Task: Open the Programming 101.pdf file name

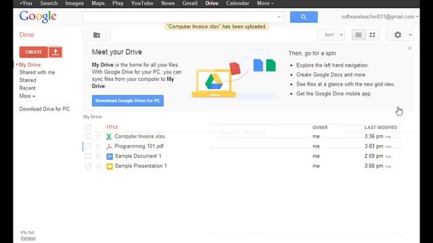Action: pyautogui.click(x=139, y=146)
